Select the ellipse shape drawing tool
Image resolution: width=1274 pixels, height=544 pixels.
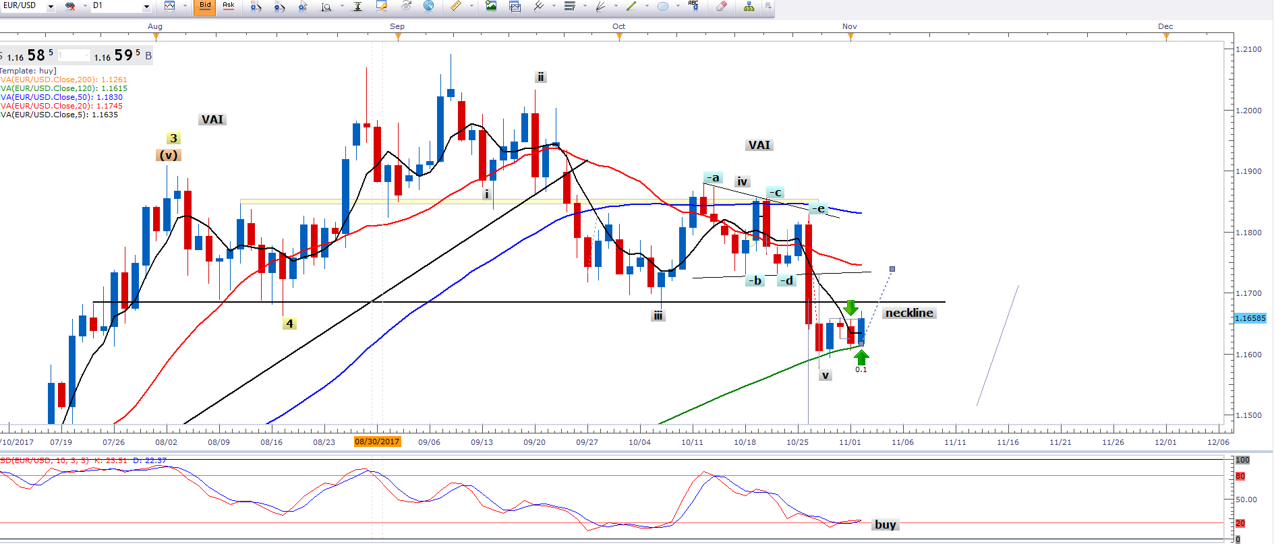pos(663,6)
